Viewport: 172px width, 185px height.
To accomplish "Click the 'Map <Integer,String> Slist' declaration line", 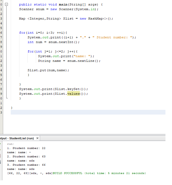I will pos(66,19).
